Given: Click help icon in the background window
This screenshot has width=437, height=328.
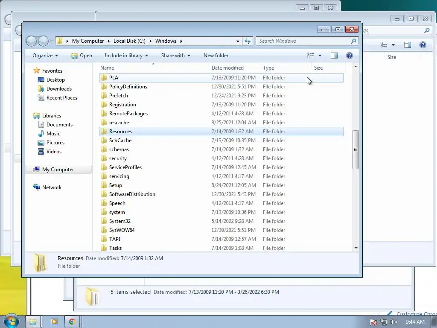Looking at the screenshot, I should coord(423,45).
